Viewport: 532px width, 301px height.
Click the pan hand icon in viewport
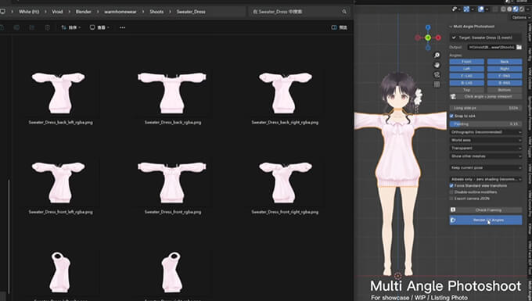click(437, 65)
